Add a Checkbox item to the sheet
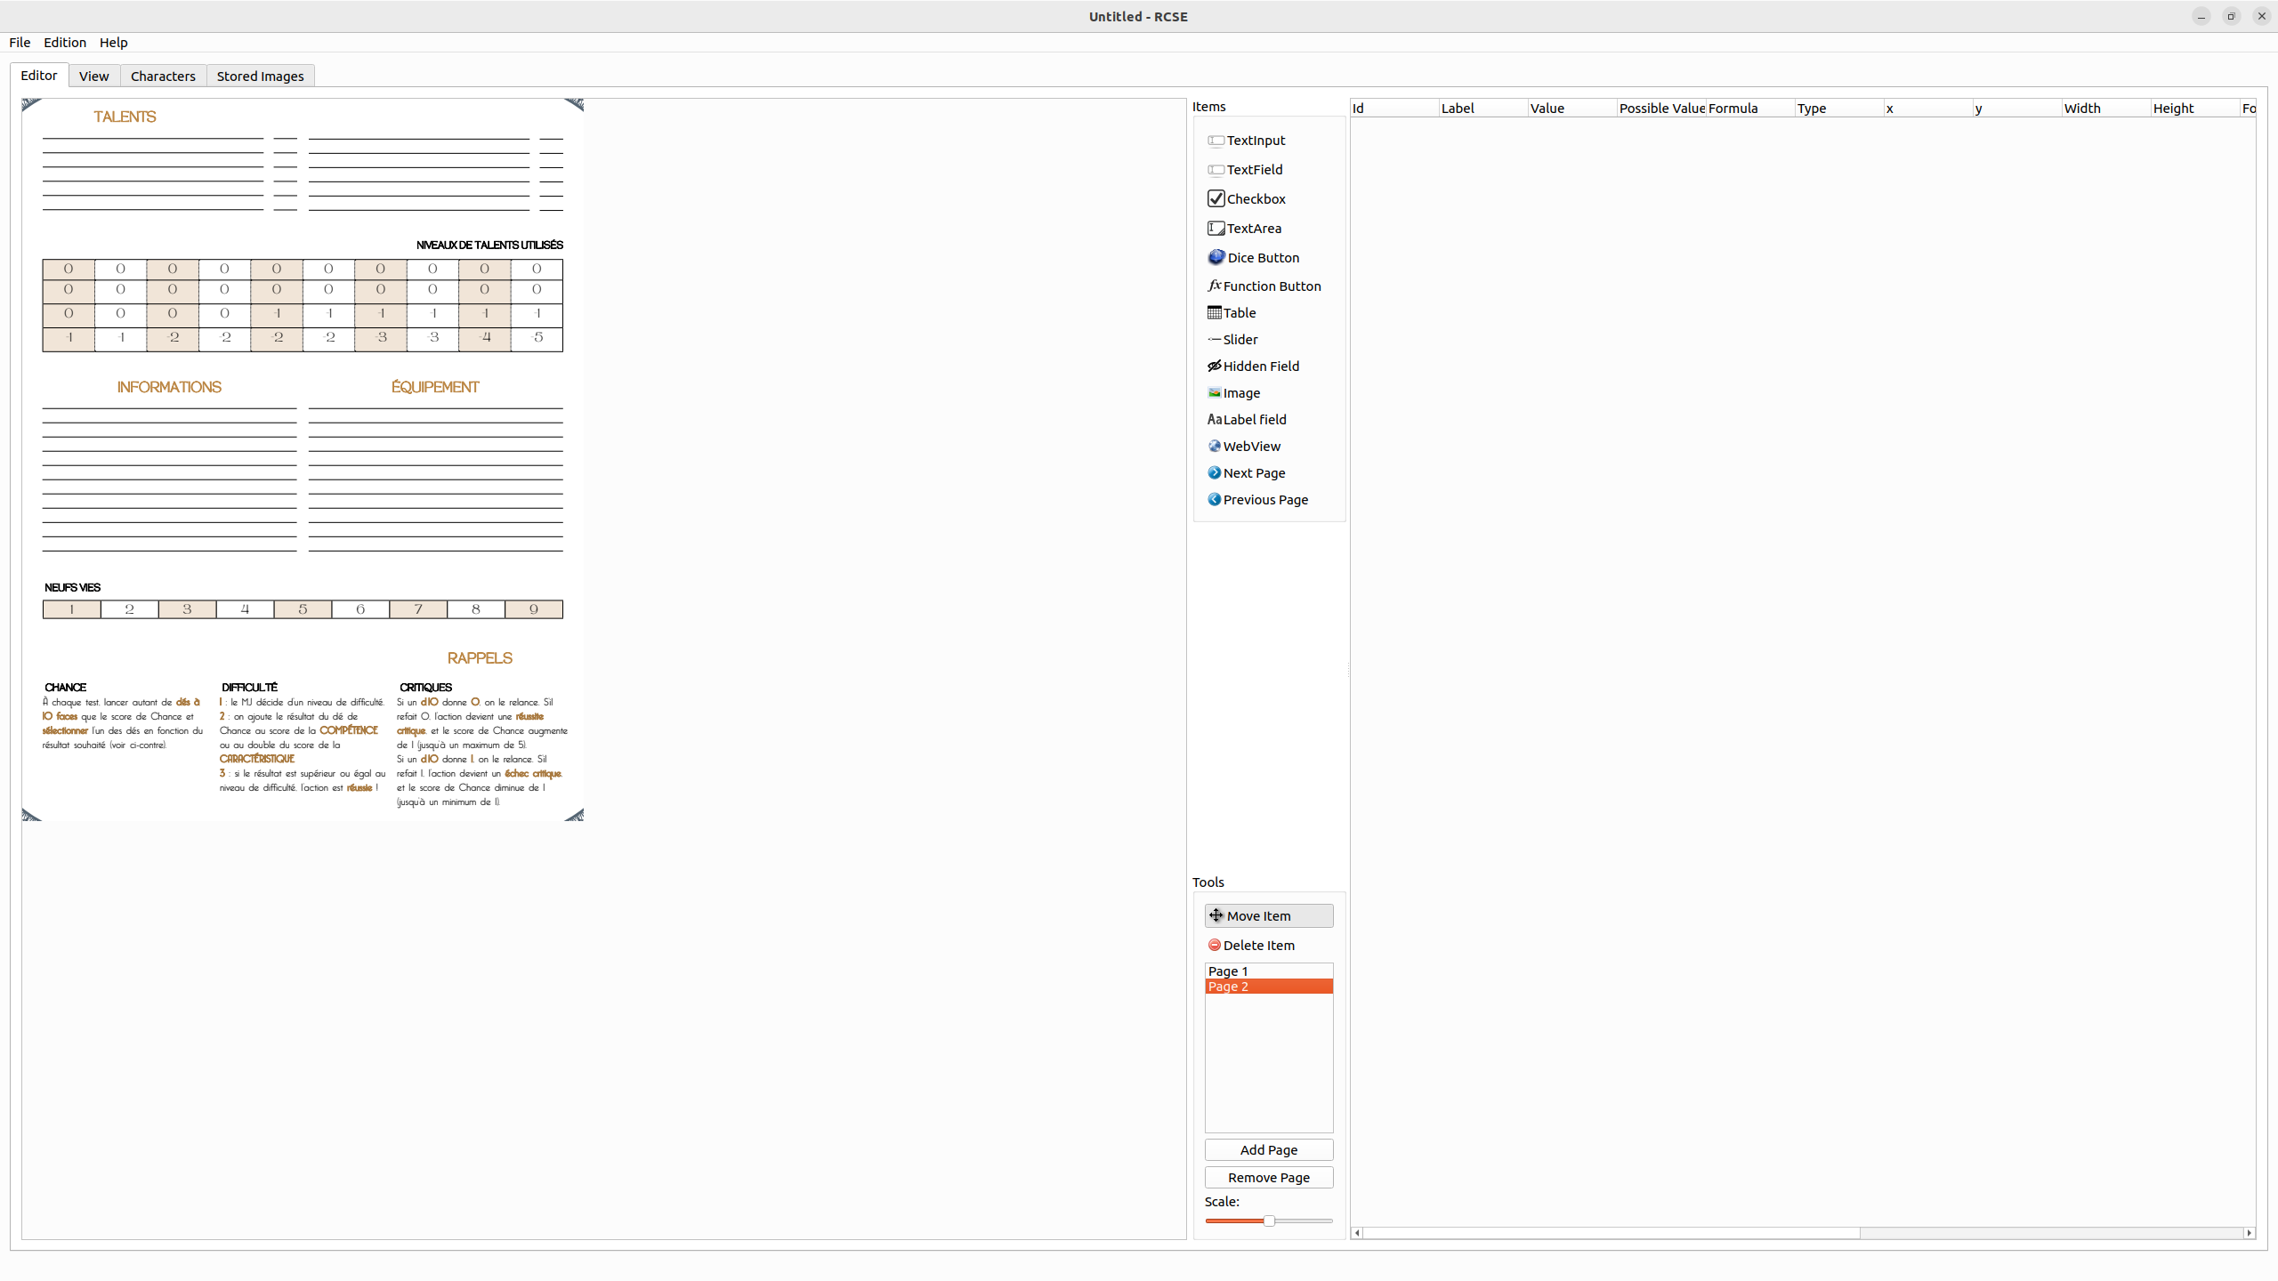Image resolution: width=2278 pixels, height=1281 pixels. pyautogui.click(x=1255, y=198)
